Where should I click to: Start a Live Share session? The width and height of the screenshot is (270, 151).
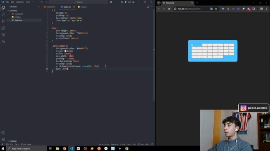(x=26, y=144)
